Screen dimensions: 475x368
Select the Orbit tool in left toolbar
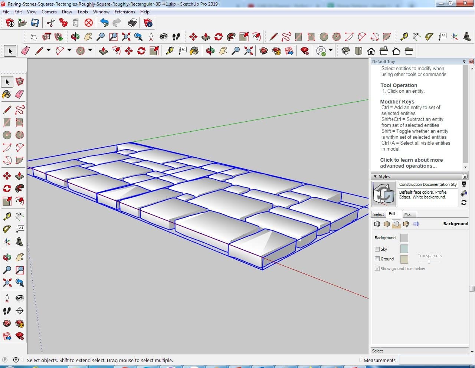(7, 257)
